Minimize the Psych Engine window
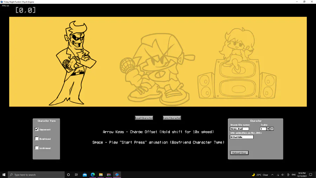The height and width of the screenshot is (178, 316). click(297, 2)
